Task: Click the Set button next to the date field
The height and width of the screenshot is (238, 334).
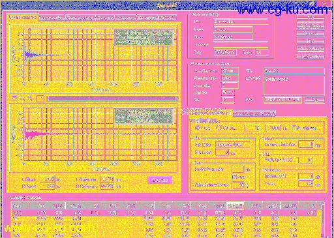Action: [x=314, y=100]
